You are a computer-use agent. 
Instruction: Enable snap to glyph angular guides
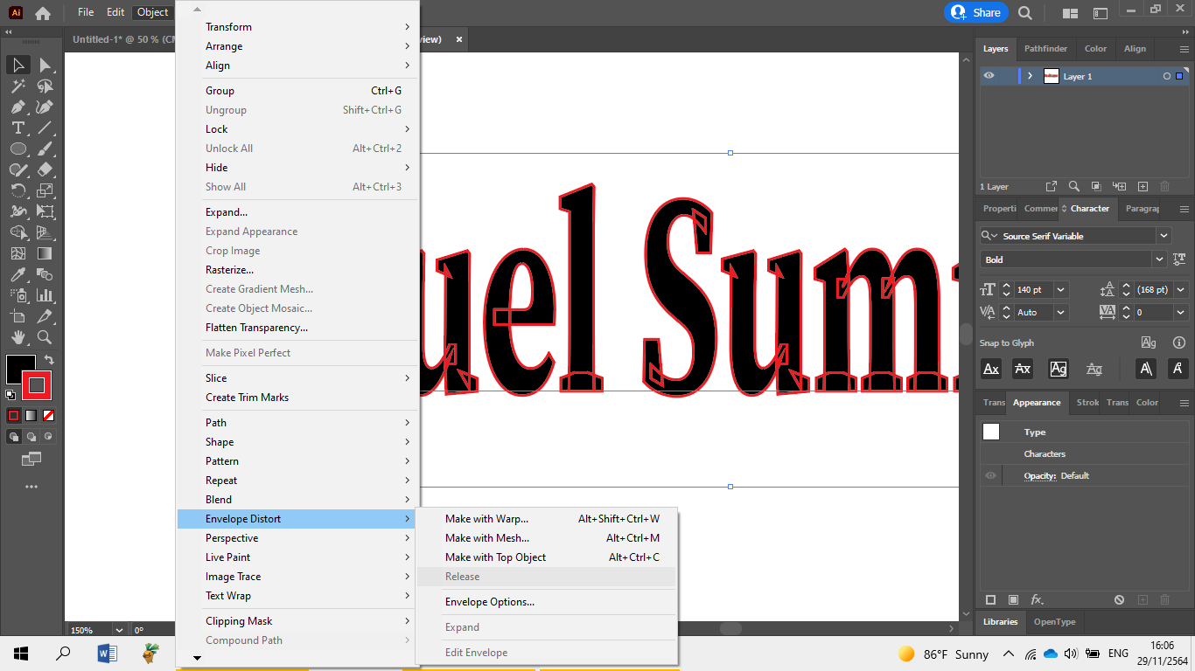click(x=1146, y=369)
